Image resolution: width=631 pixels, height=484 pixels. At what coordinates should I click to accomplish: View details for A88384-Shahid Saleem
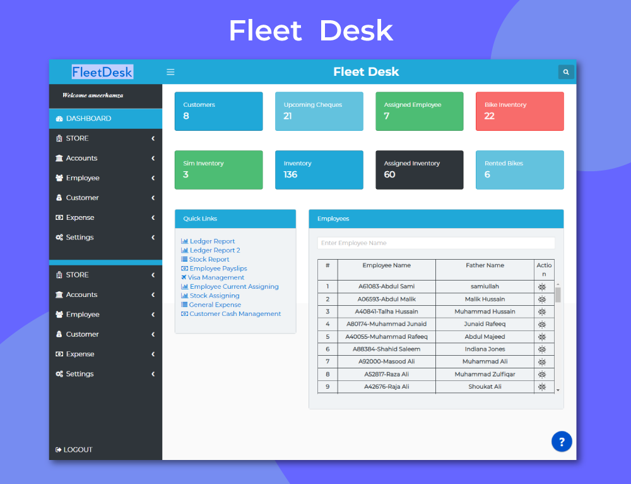542,349
